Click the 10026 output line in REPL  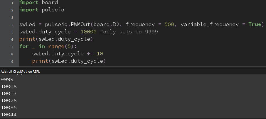(x=9, y=101)
